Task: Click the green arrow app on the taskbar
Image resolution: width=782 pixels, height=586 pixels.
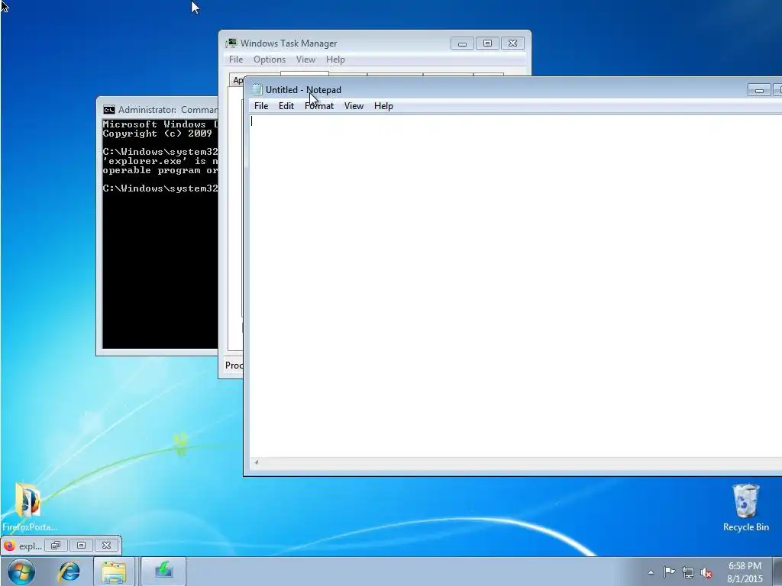Action: pos(163,571)
